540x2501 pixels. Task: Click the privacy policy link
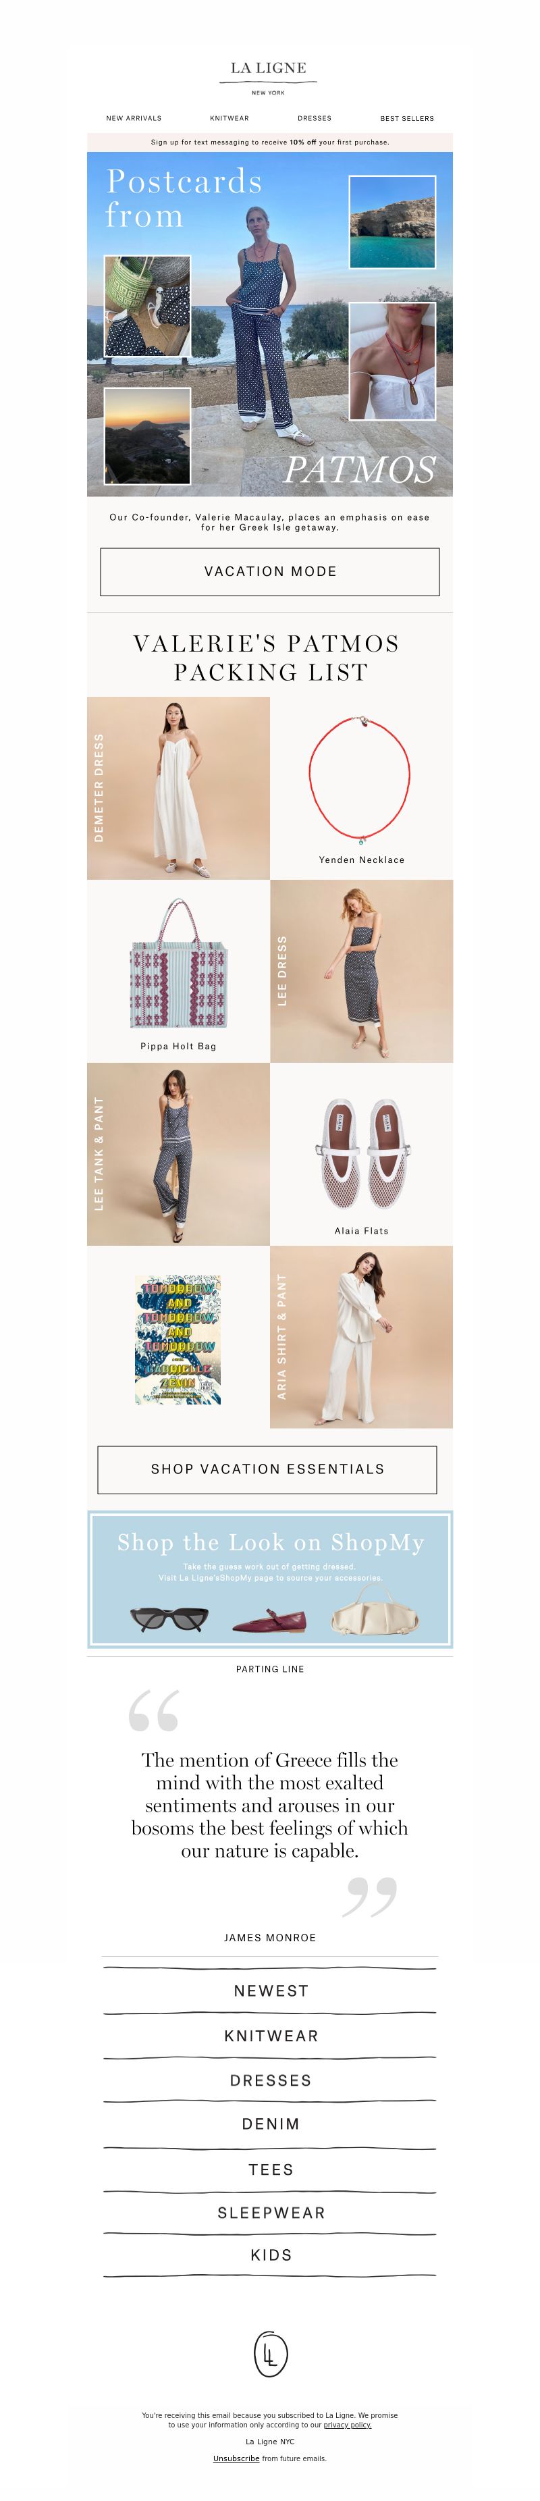pyautogui.click(x=348, y=2424)
